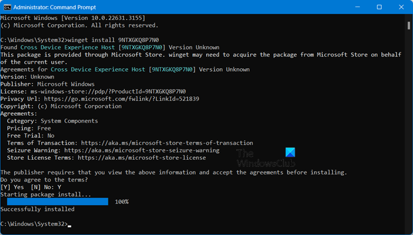Click the Store License Terms URL
The height and width of the screenshot is (235, 413).
point(141,157)
